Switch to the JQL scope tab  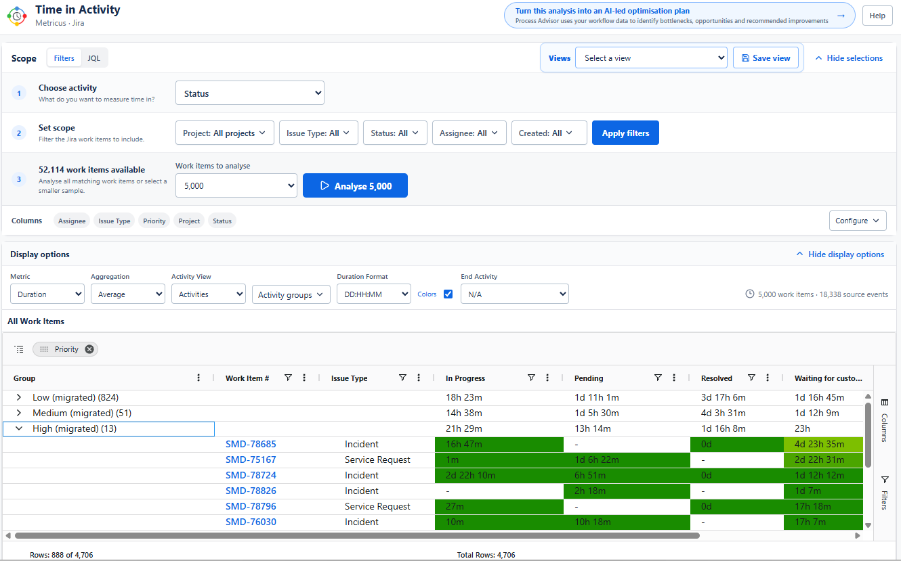coord(94,58)
